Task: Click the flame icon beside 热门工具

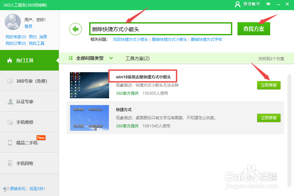Action: pyautogui.click(x=9, y=60)
